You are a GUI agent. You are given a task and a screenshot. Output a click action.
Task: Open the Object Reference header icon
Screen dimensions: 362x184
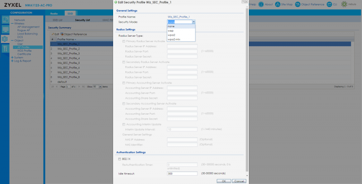[x=298, y=5]
